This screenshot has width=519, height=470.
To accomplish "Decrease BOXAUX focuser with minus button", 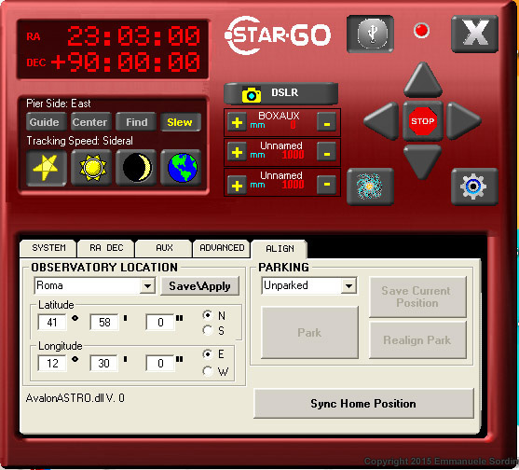I will pyautogui.click(x=327, y=122).
